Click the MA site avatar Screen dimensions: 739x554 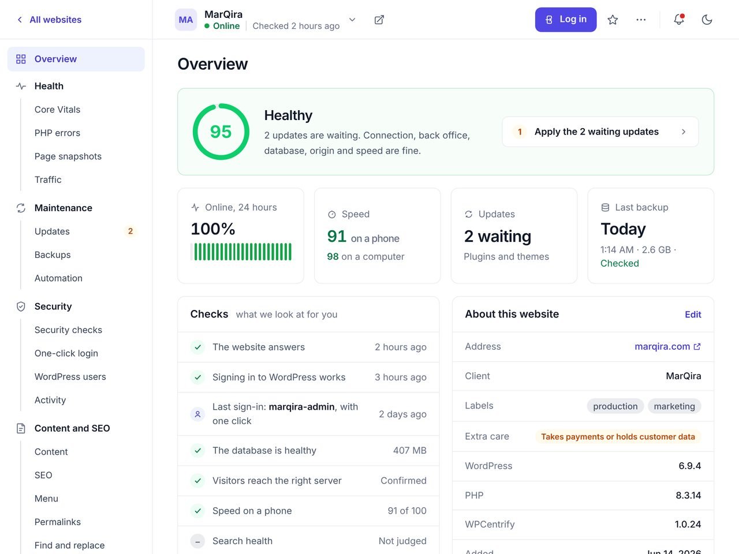186,20
